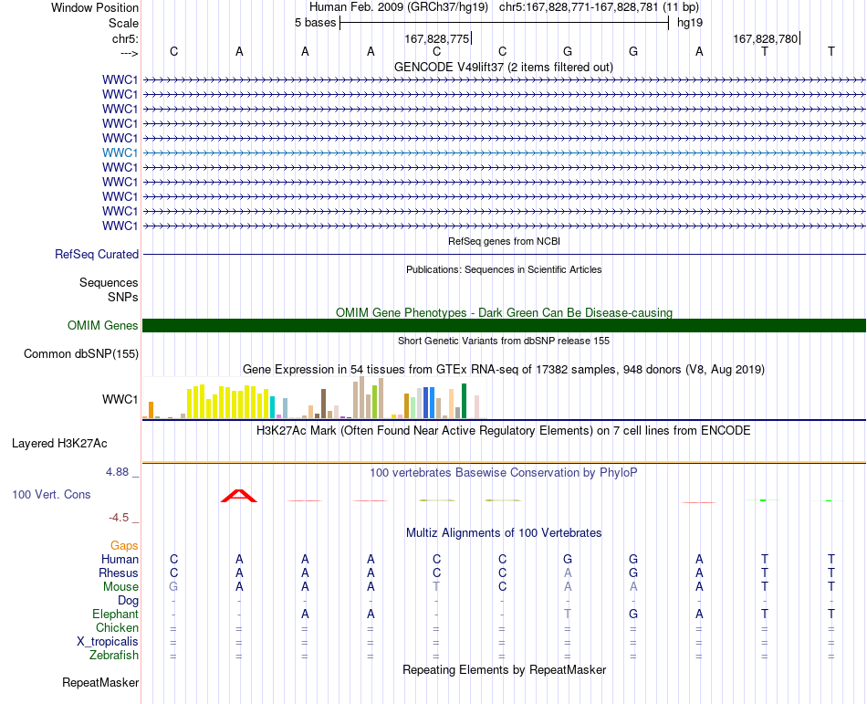This screenshot has height=704, width=867.
Task: Click the cyan bar in GTEx expression chart
Action: coord(272,407)
